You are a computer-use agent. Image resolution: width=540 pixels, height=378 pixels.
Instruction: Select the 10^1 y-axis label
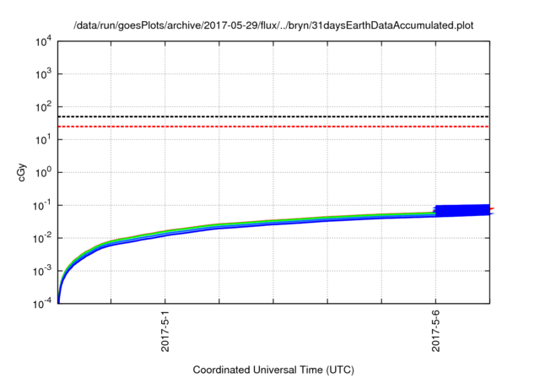pyautogui.click(x=44, y=139)
